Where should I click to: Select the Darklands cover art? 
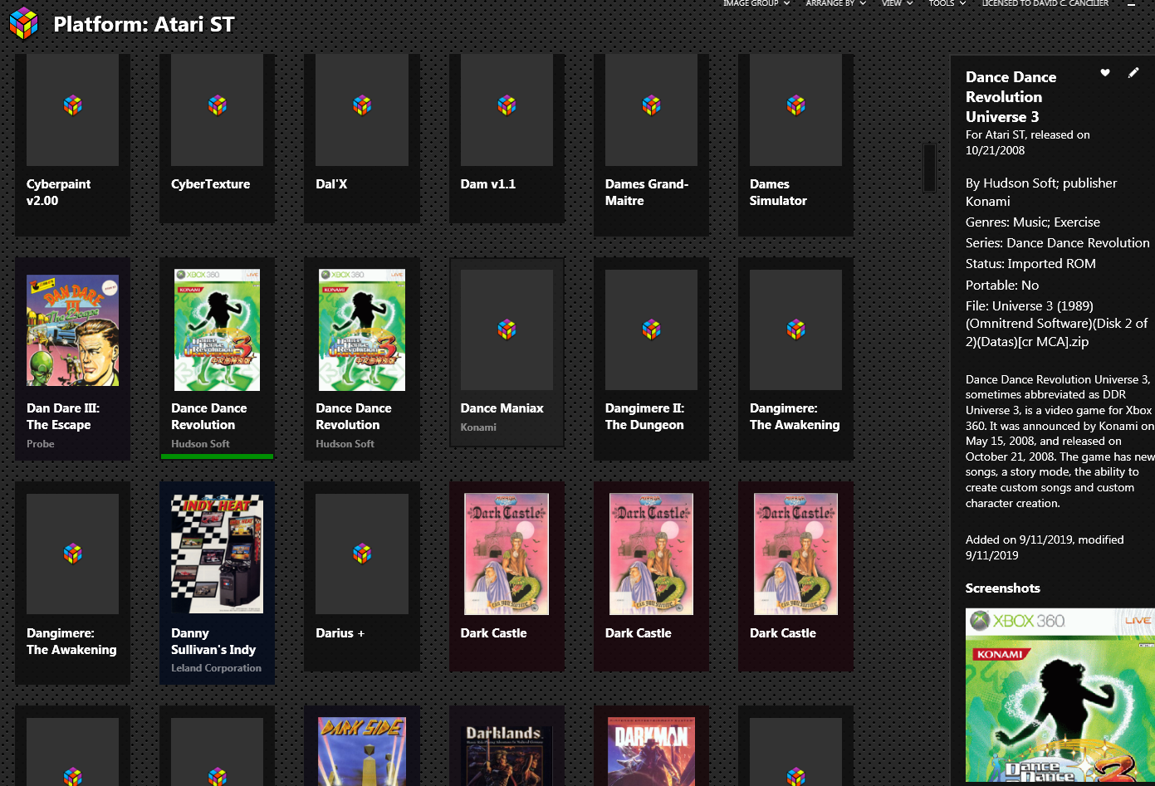click(507, 755)
